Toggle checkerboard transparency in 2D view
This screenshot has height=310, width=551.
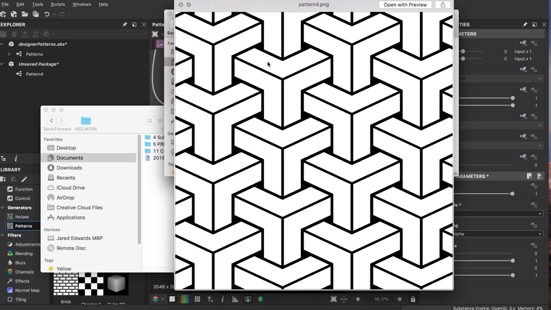pyautogui.click(x=172, y=299)
